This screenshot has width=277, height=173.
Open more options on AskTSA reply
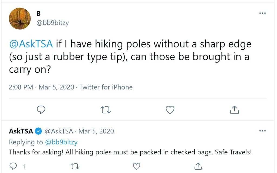tap(262, 131)
